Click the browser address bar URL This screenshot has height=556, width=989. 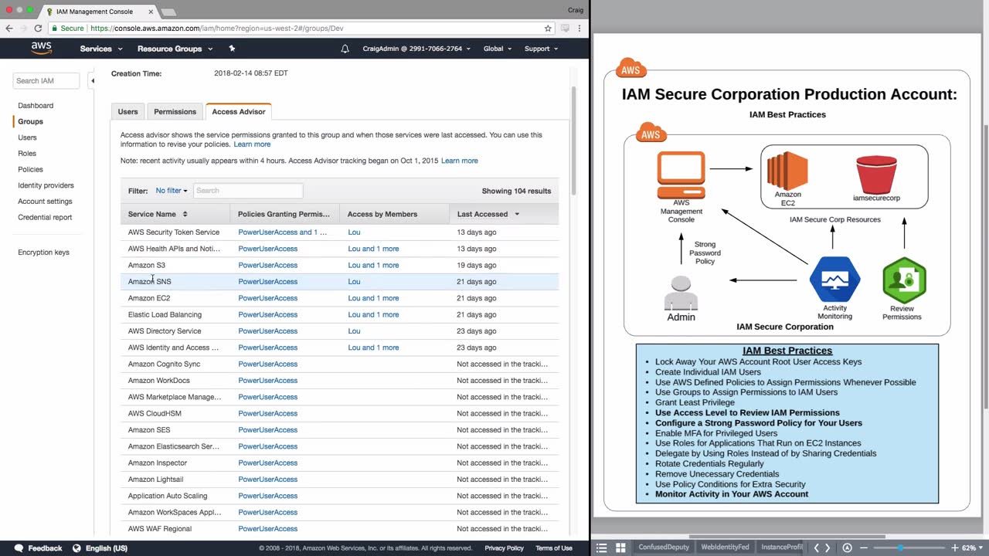pyautogui.click(x=216, y=28)
